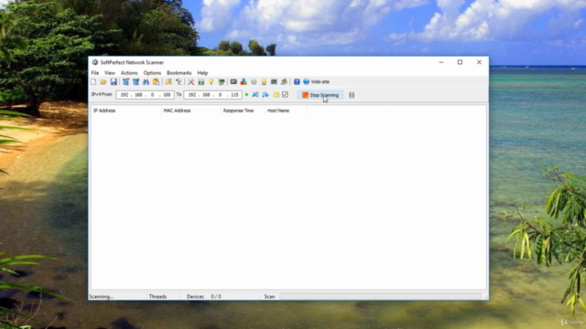Open the Web-site link in toolbar
Image resolution: width=586 pixels, height=329 pixels.
click(316, 81)
